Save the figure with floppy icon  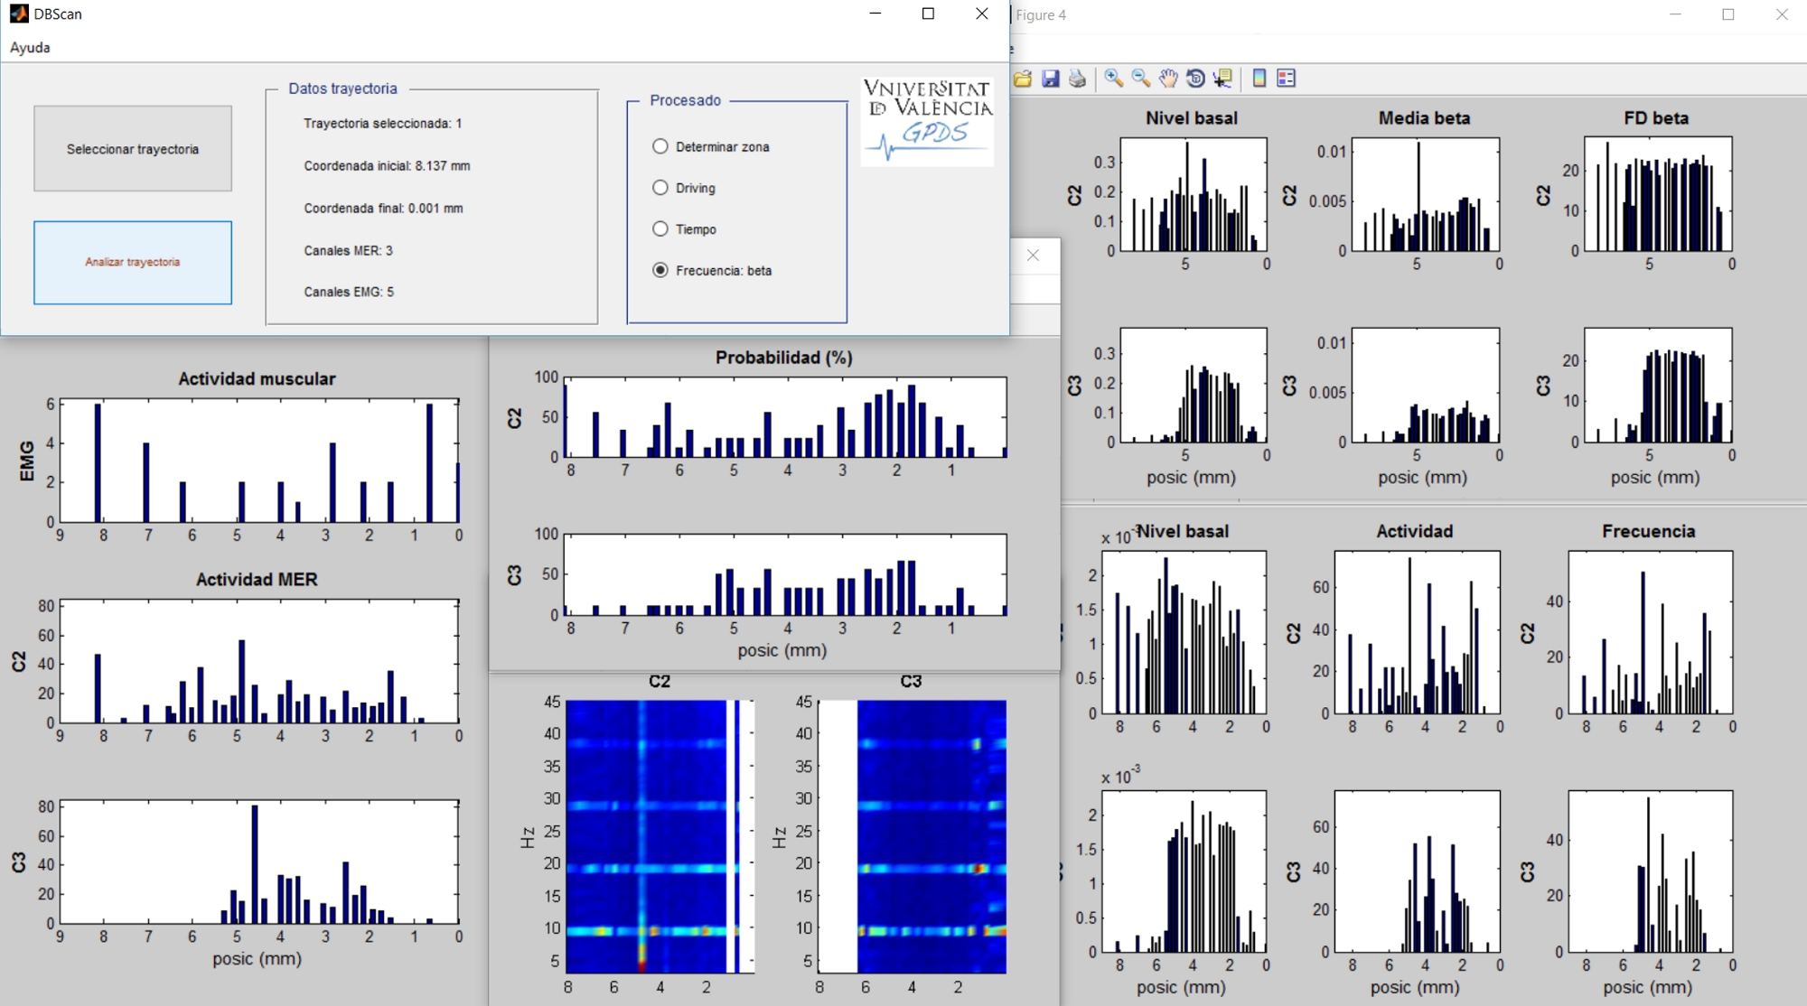coord(1050,79)
